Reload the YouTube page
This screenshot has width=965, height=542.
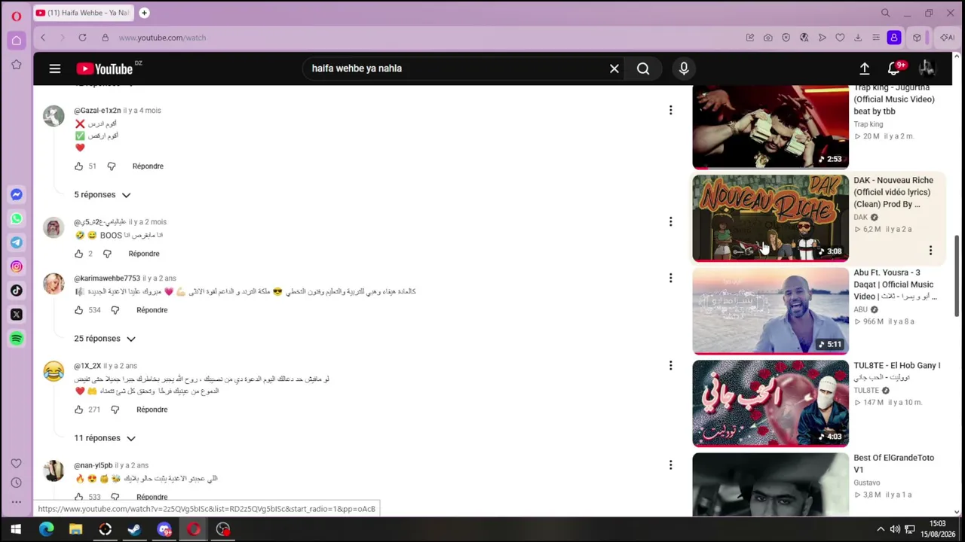[82, 38]
